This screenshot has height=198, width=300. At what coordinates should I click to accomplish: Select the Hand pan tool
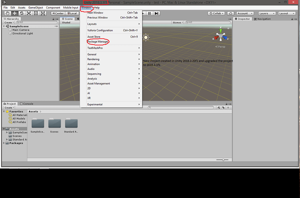pyautogui.click(x=7, y=13)
